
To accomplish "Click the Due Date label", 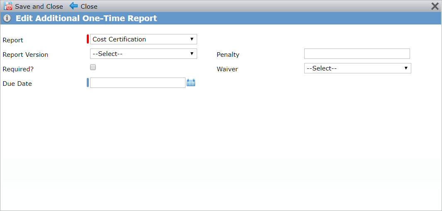I will (17, 84).
